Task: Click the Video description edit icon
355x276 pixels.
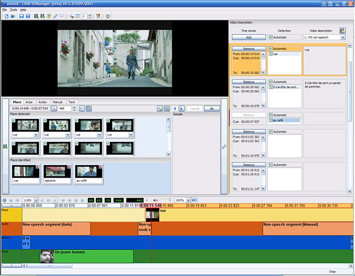Action: click(342, 30)
